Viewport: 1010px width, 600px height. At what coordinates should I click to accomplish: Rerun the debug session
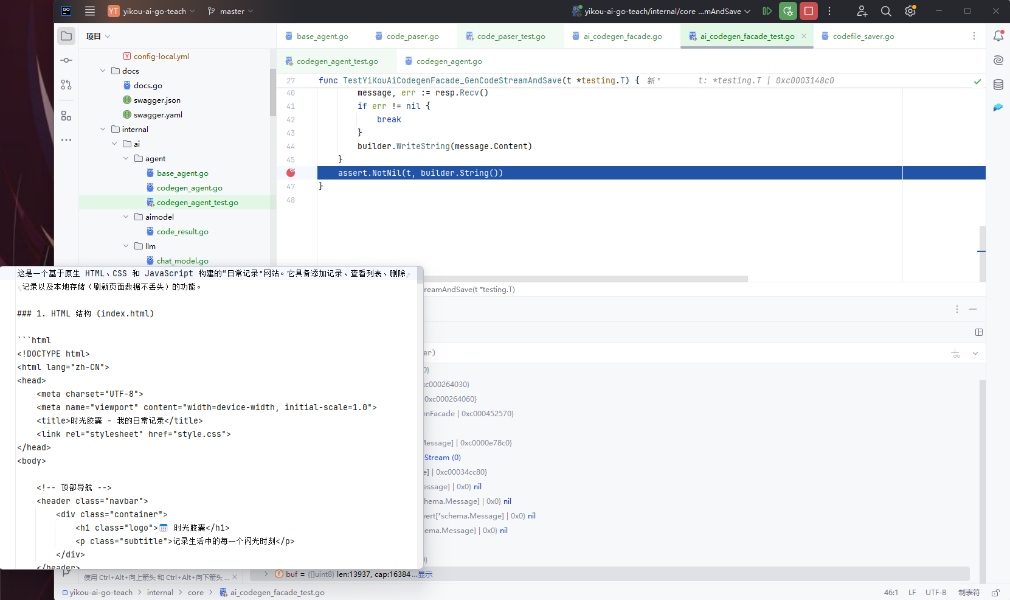(788, 11)
